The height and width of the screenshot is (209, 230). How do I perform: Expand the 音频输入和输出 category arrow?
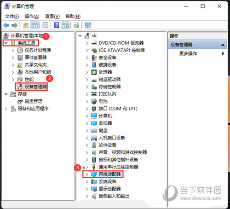(87, 196)
